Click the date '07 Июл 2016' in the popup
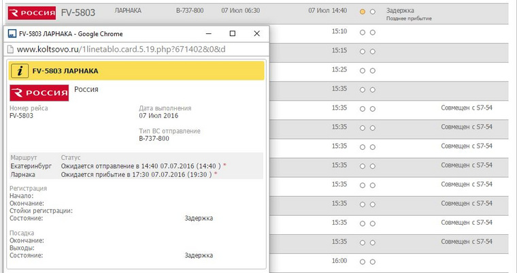This screenshot has height=273, width=517. (159, 116)
